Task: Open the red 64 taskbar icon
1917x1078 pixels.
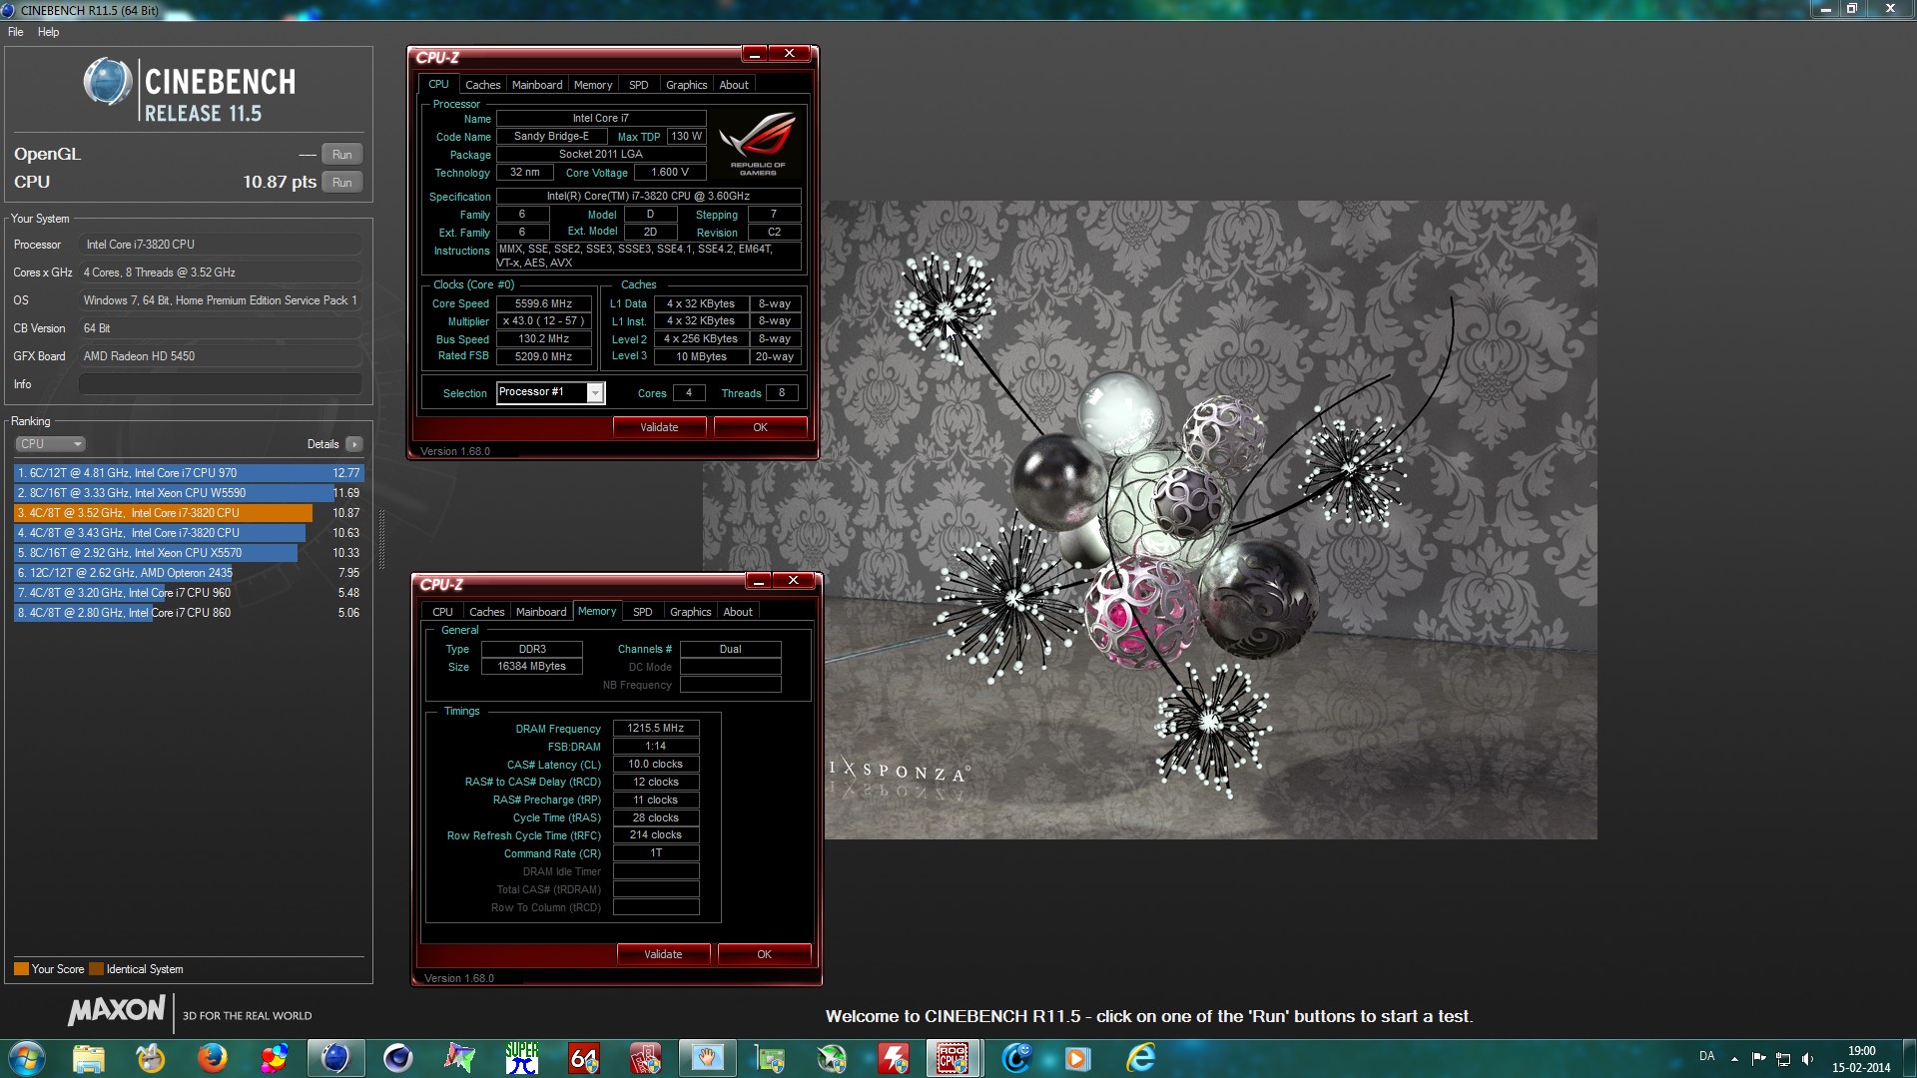Action: [x=583, y=1058]
